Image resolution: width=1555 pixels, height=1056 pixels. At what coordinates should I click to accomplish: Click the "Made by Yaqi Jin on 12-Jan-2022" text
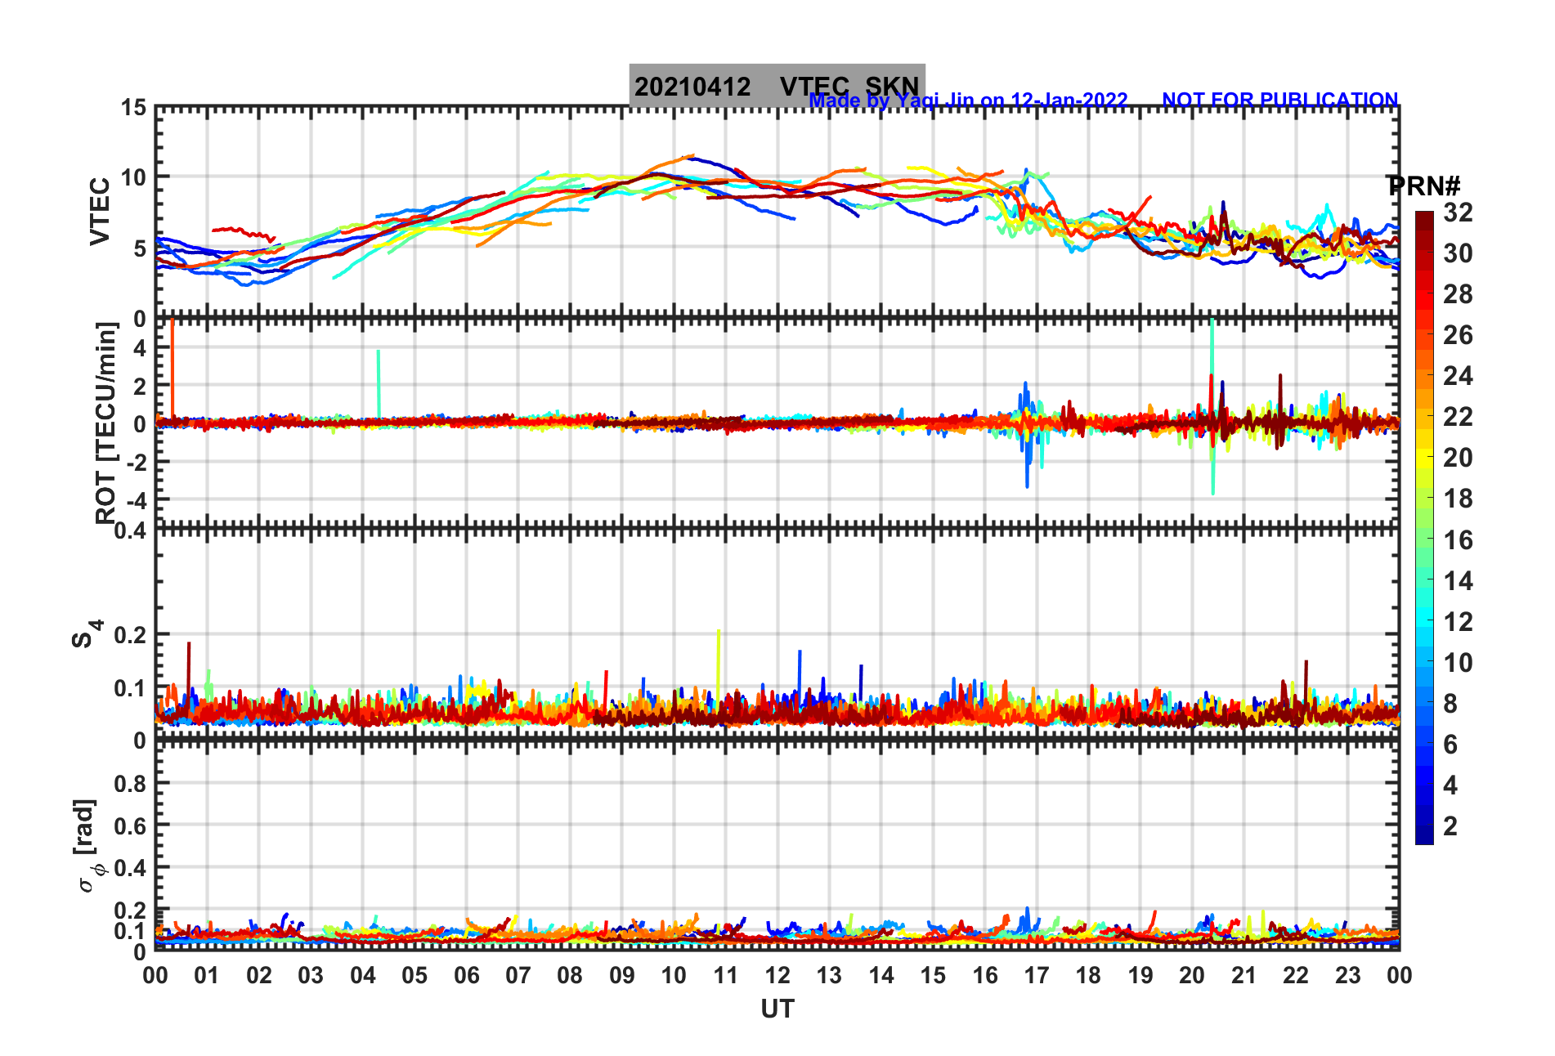point(969,101)
